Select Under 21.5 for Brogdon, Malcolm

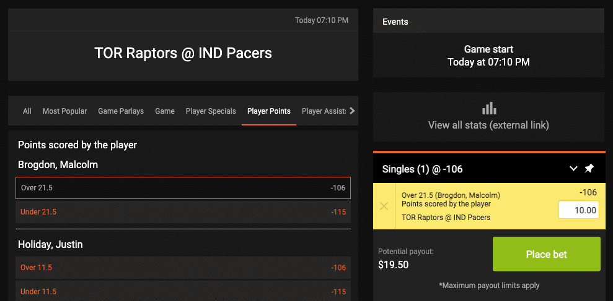pos(183,212)
